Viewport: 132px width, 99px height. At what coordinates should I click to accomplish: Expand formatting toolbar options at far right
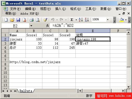tap(129, 20)
